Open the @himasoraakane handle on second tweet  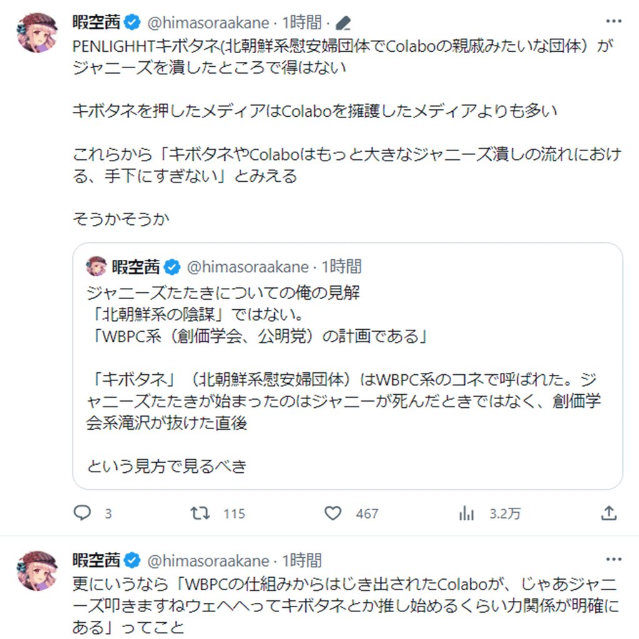tap(209, 560)
